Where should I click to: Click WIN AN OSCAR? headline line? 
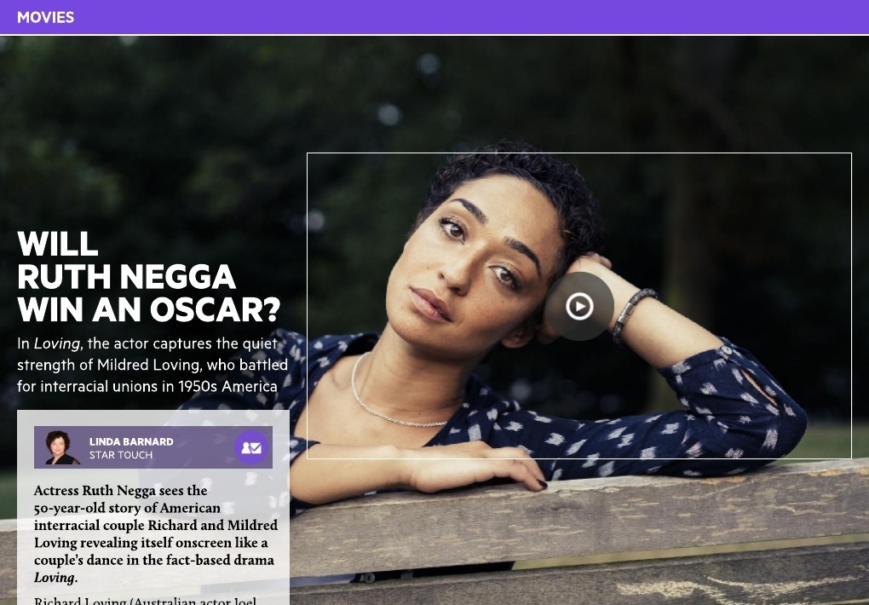(x=149, y=309)
